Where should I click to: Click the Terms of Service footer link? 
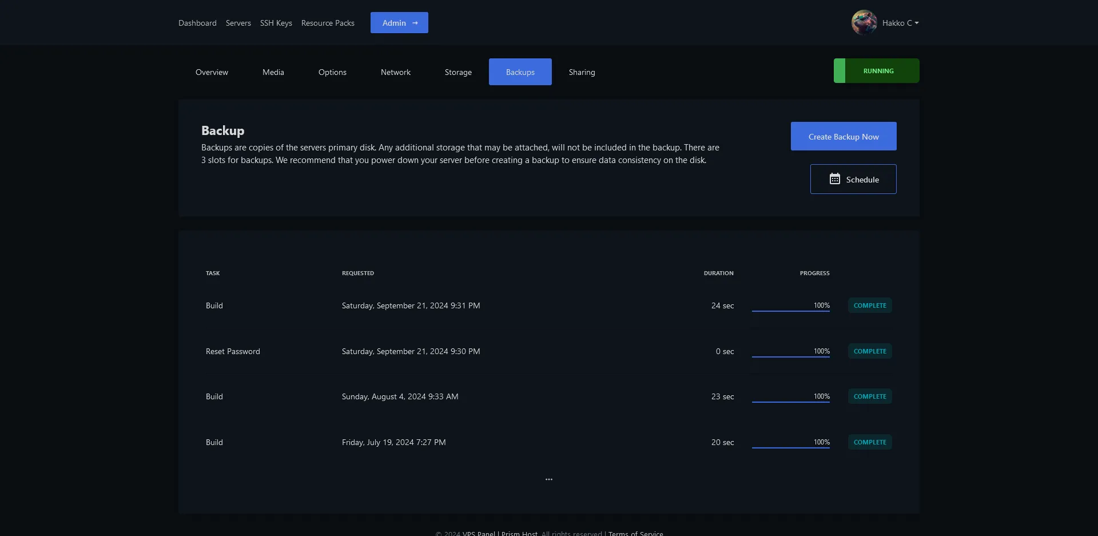(635, 533)
